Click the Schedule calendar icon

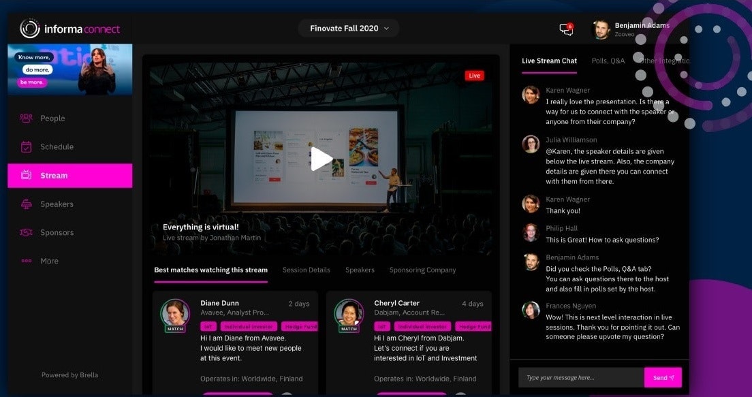pyautogui.click(x=27, y=146)
